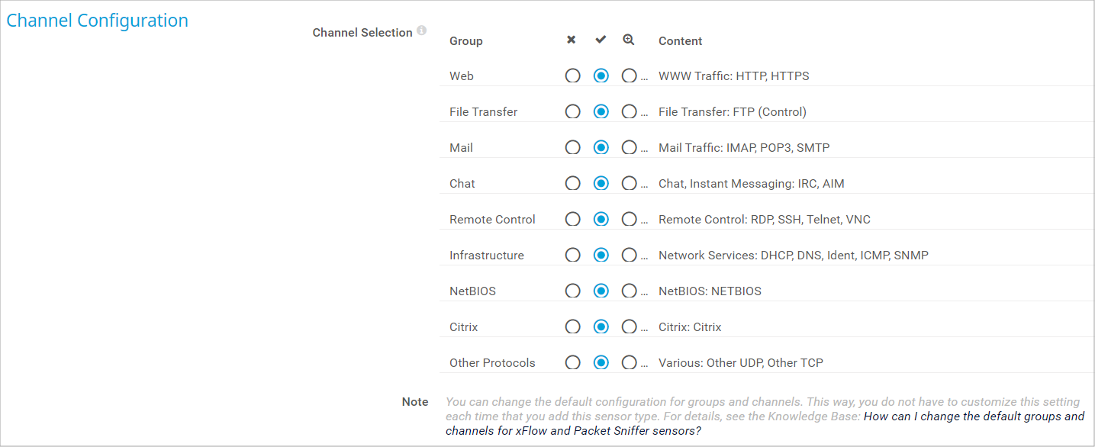Open the Knowledge Base xFlow default groups link
The width and height of the screenshot is (1095, 447).
(973, 416)
